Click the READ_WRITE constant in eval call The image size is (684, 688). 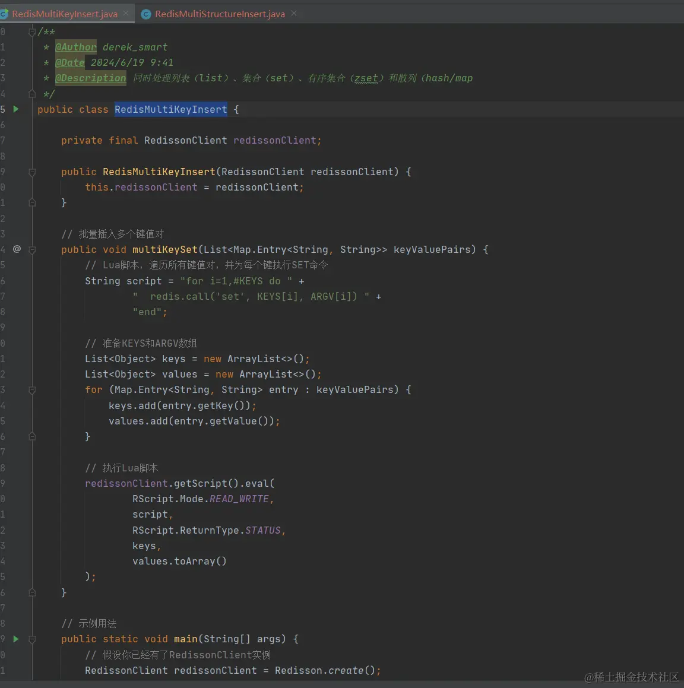239,499
